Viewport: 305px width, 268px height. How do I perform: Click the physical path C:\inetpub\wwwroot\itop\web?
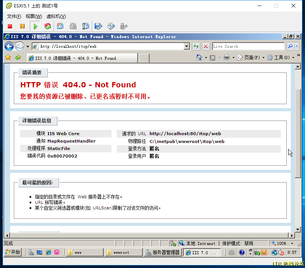click(x=187, y=141)
